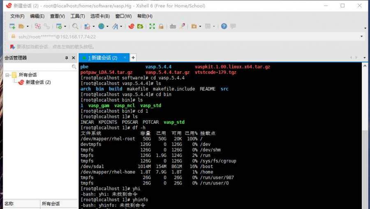Open the font icon dropdown arrow
Viewport: 370px width, 209px height.
tap(121, 26)
